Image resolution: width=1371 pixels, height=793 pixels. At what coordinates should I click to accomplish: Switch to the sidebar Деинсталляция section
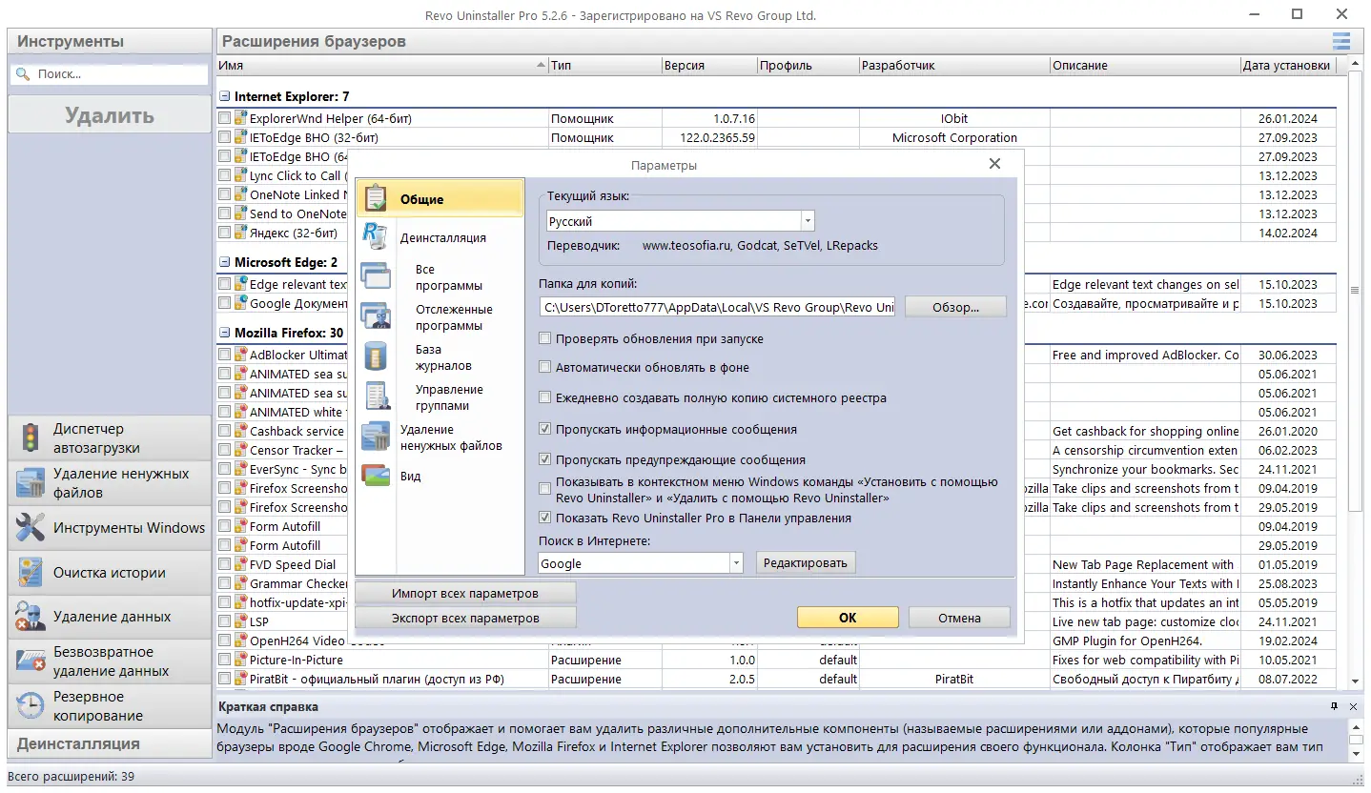110,743
